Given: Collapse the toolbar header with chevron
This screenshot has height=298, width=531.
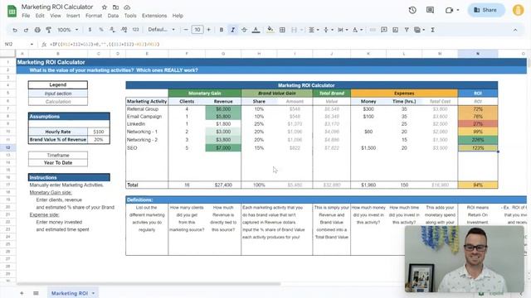Looking at the screenshot, I should coord(515,30).
